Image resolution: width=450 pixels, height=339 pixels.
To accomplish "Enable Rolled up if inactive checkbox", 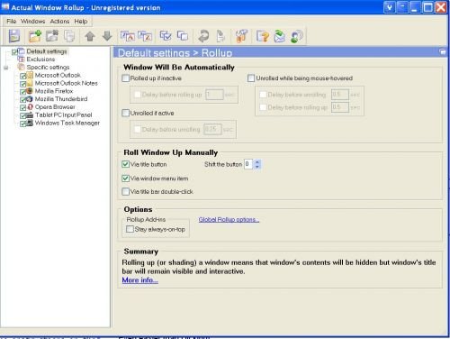I will pos(125,78).
